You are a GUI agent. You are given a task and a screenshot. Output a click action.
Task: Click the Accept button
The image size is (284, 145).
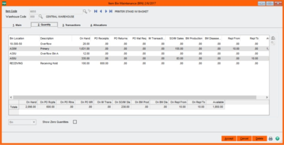229,138
